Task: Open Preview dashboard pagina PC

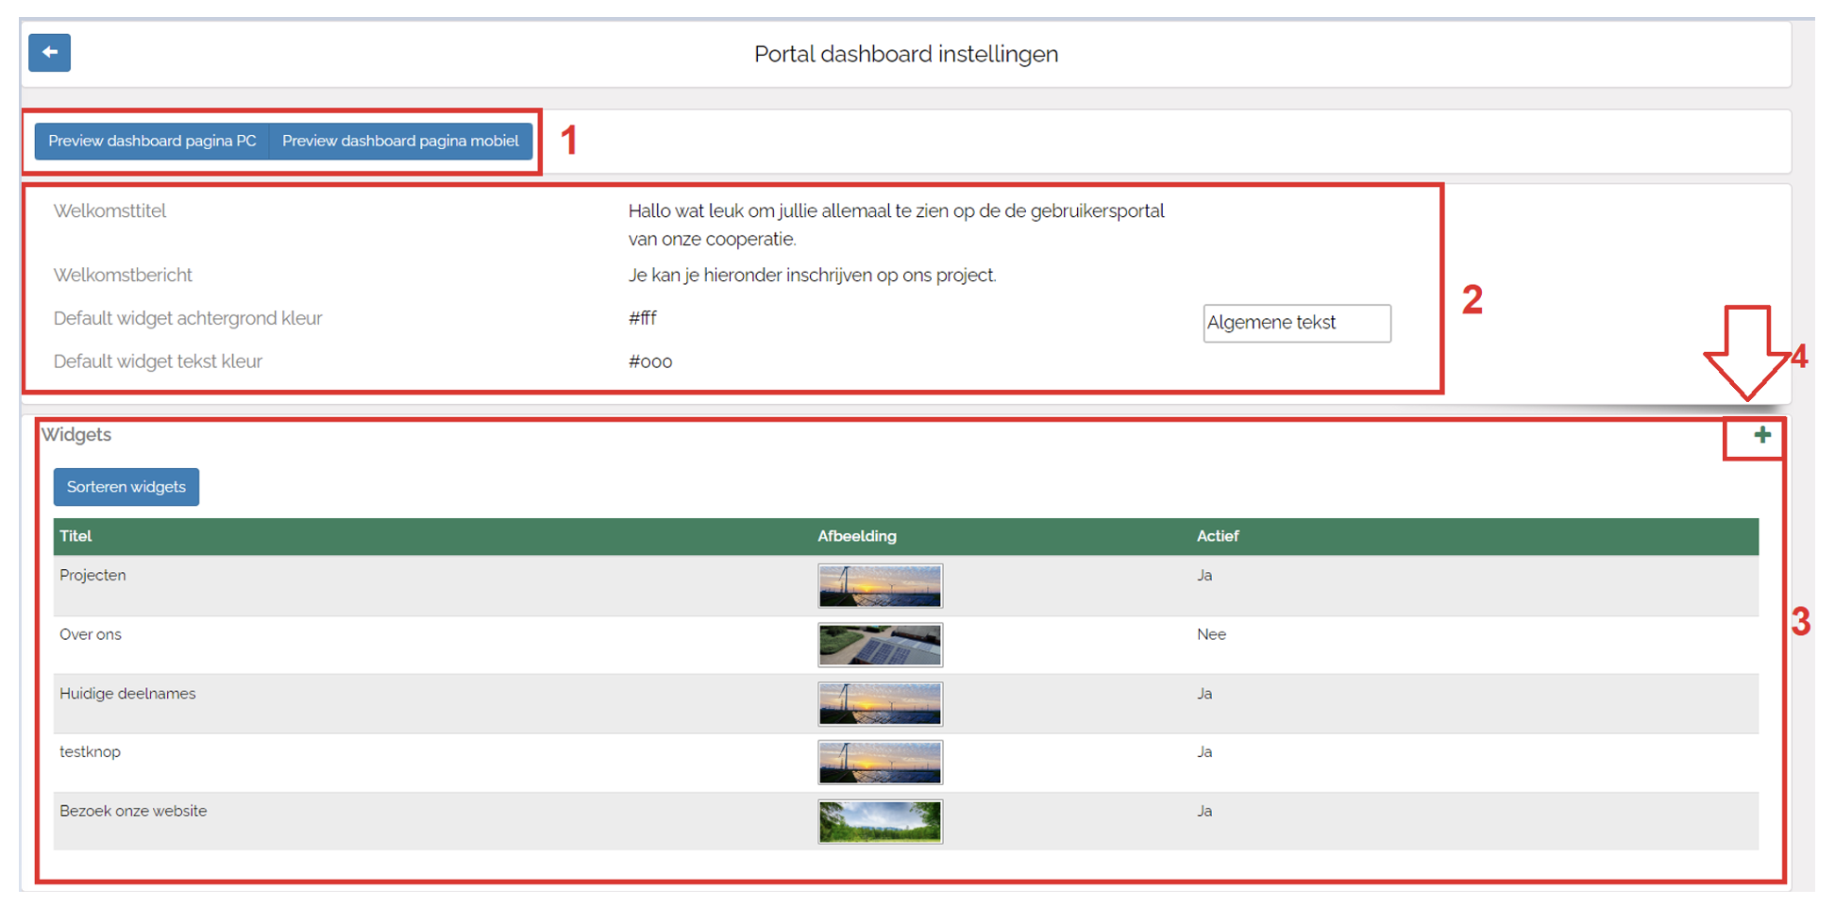Action: click(x=152, y=142)
